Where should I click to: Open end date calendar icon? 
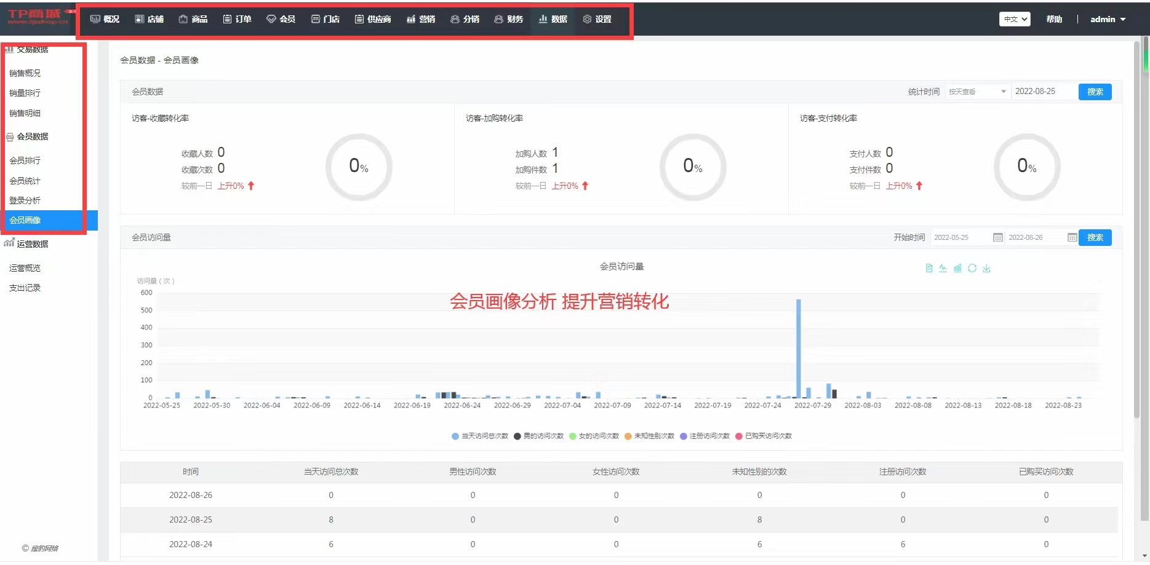[1072, 238]
